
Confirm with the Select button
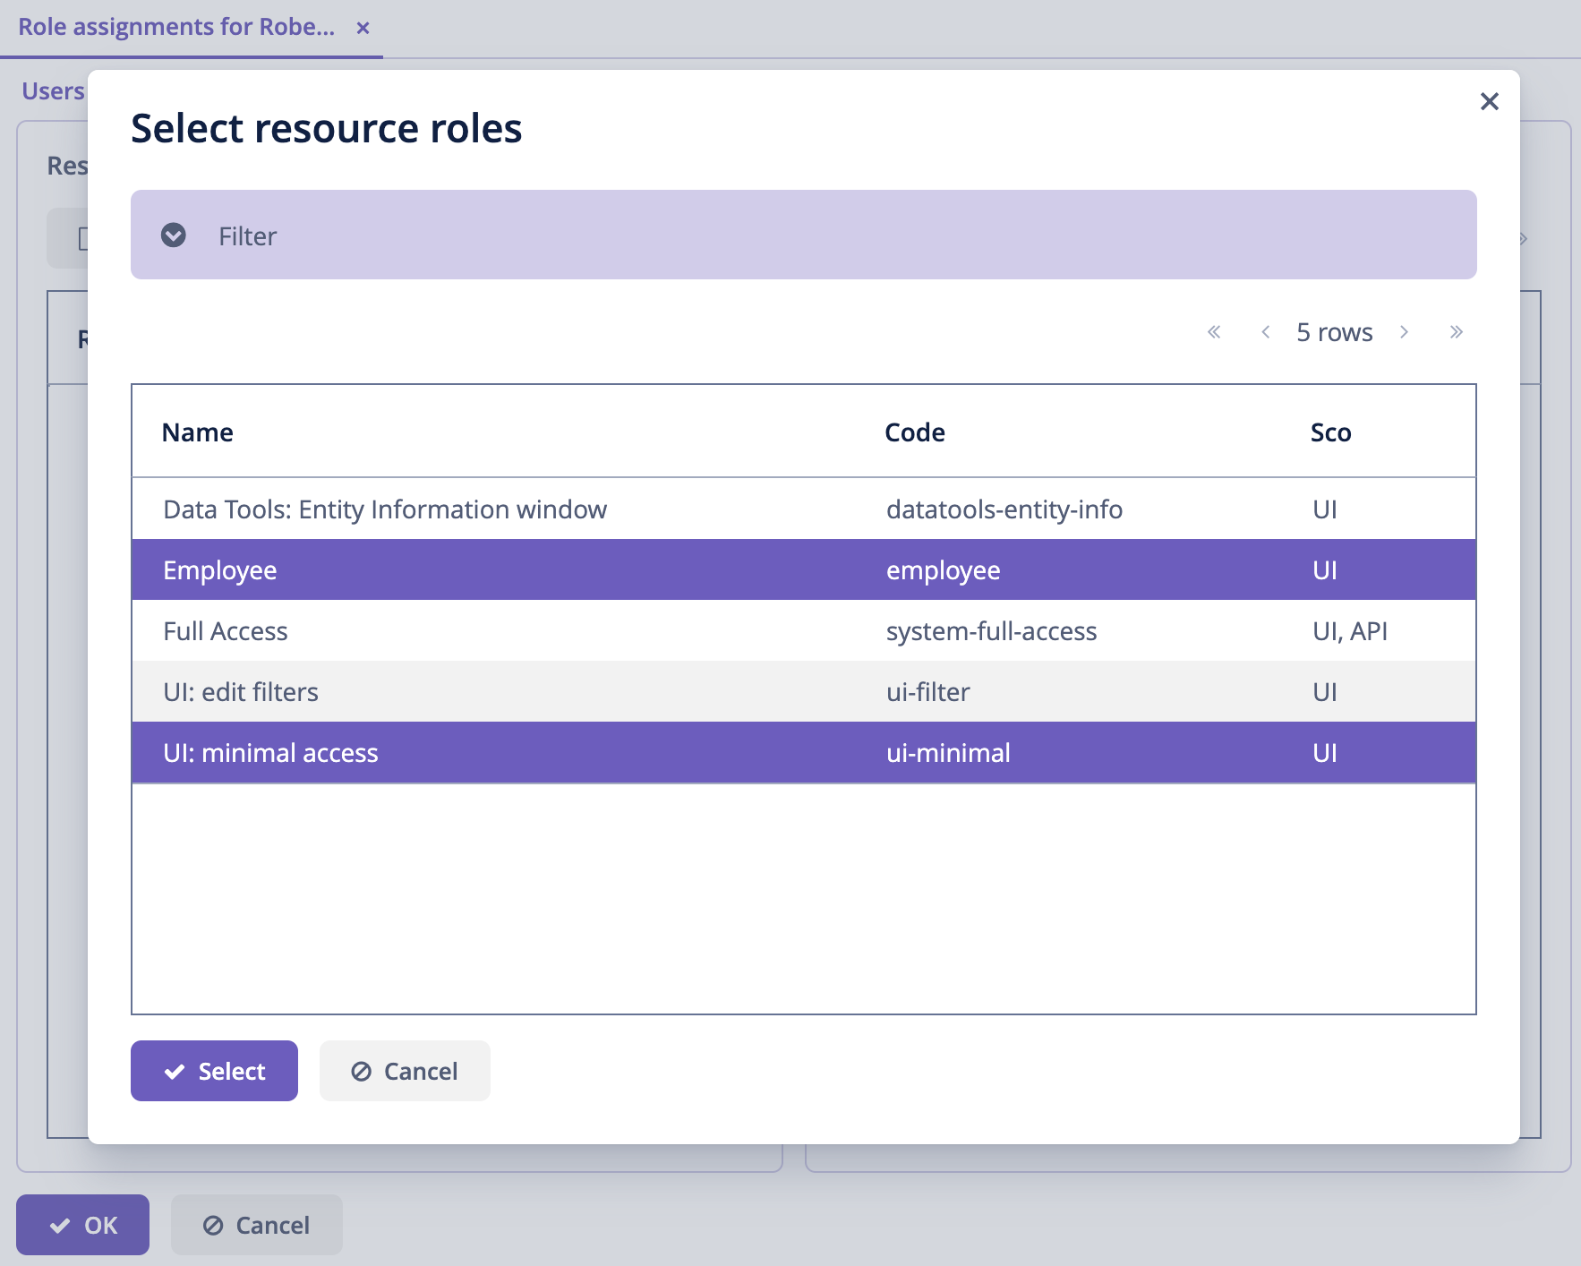tap(214, 1071)
